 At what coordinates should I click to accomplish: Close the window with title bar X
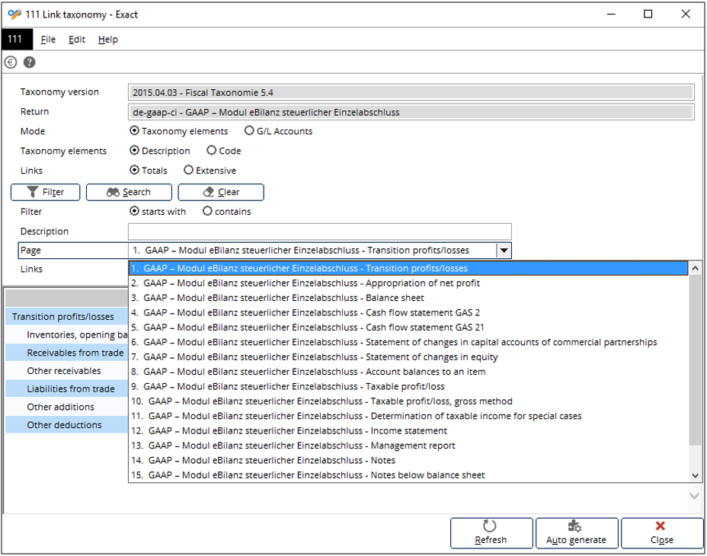click(686, 14)
